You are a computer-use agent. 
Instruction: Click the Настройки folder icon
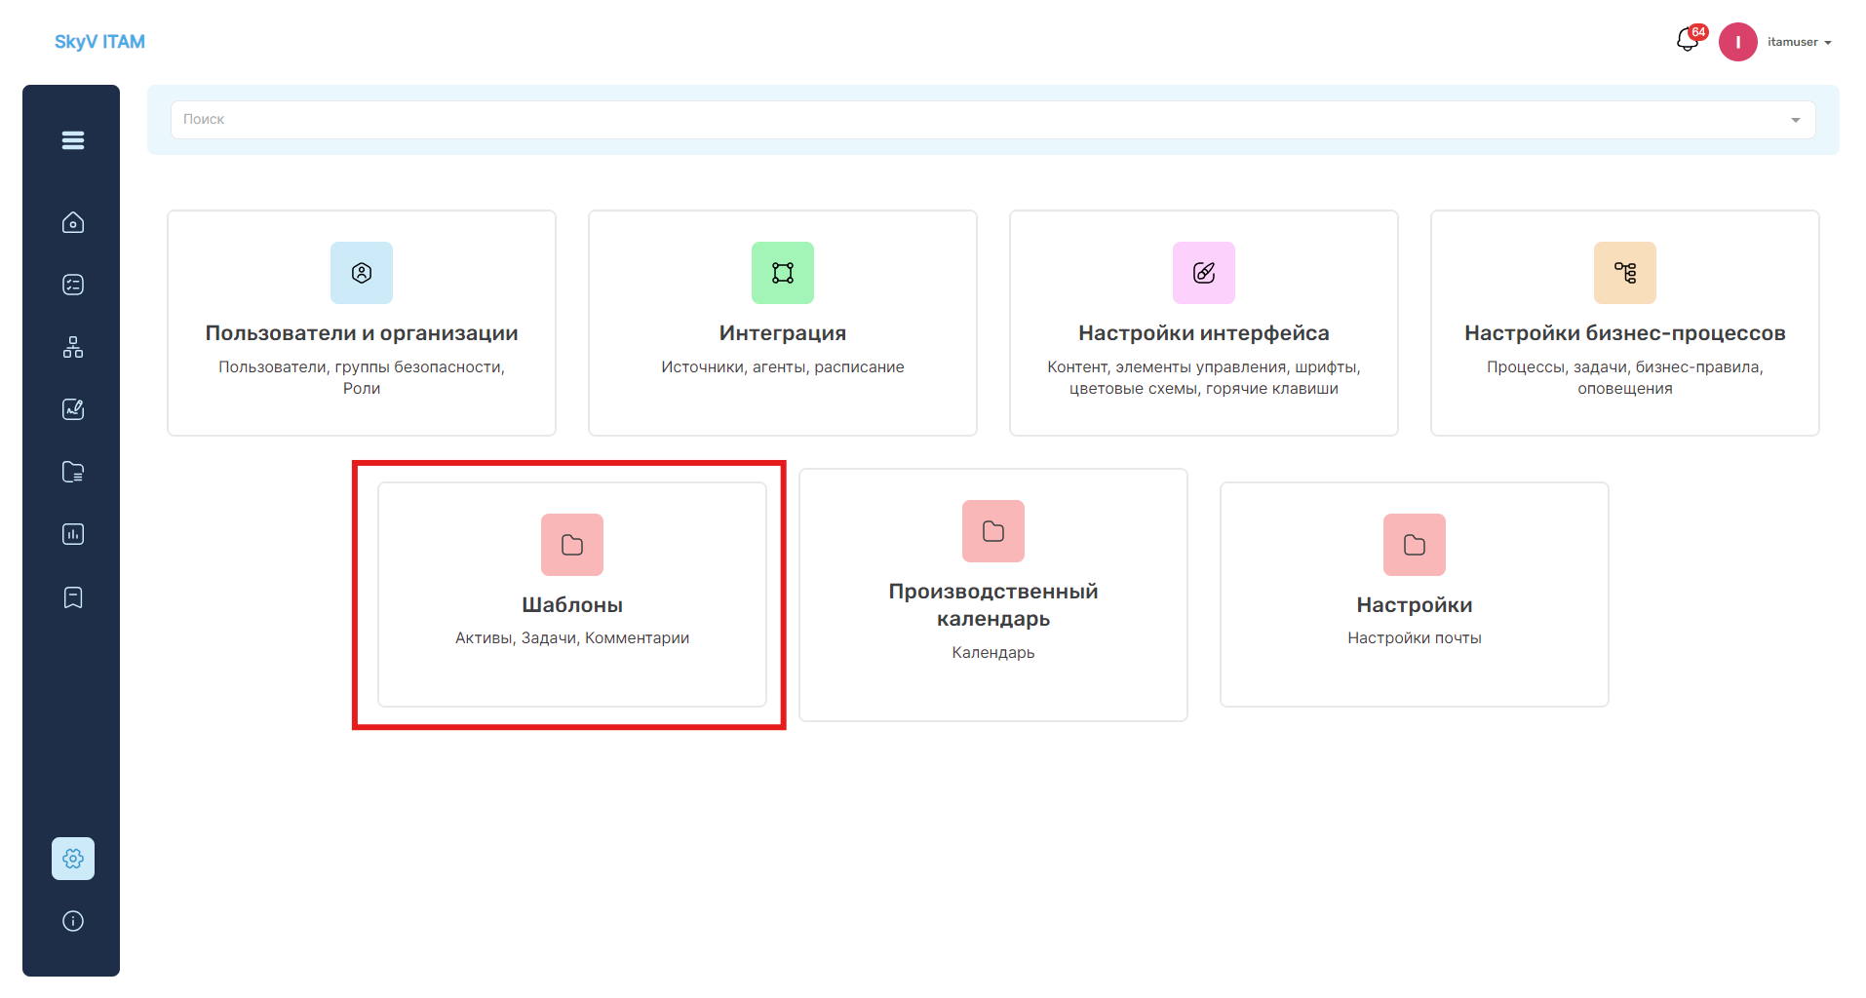click(x=1415, y=545)
